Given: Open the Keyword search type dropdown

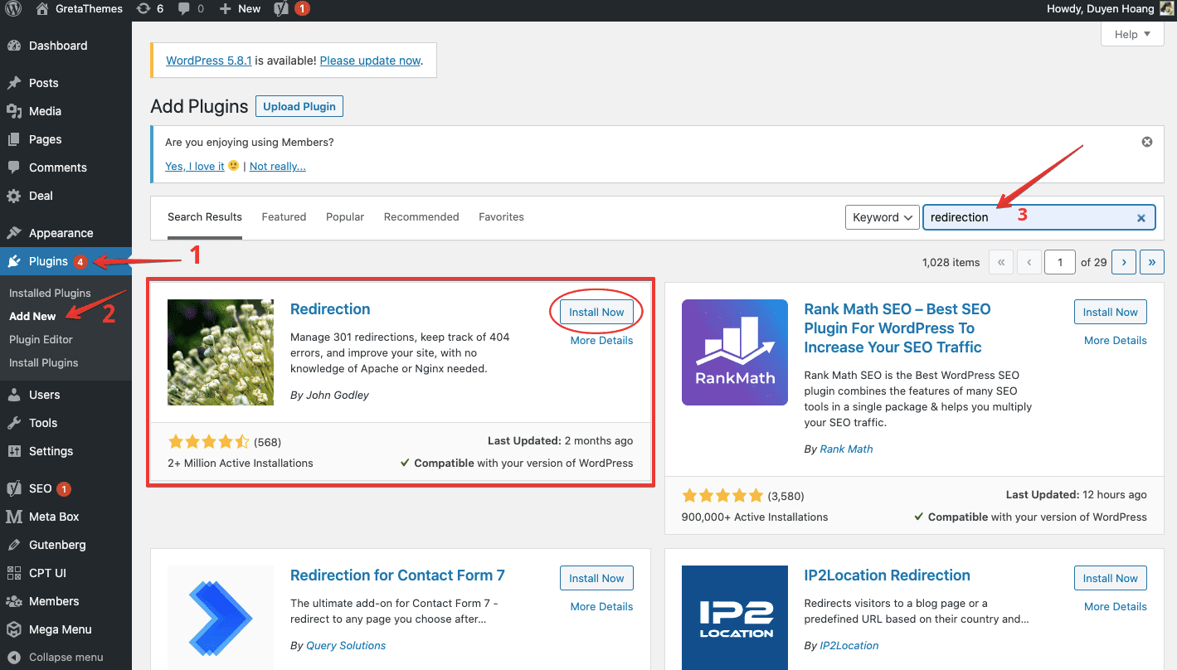Looking at the screenshot, I should (882, 217).
